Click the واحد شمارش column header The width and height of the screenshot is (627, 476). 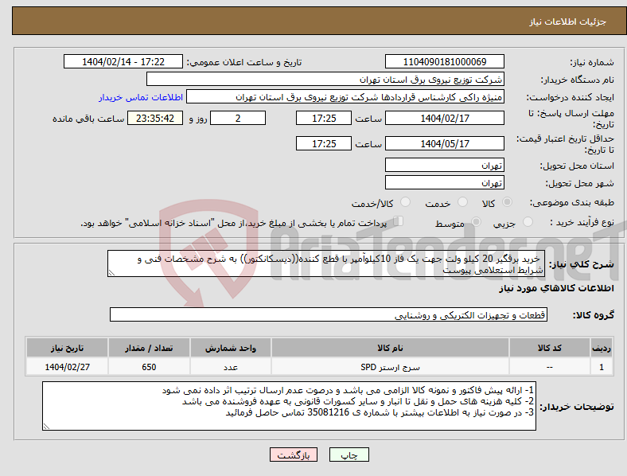pyautogui.click(x=231, y=348)
